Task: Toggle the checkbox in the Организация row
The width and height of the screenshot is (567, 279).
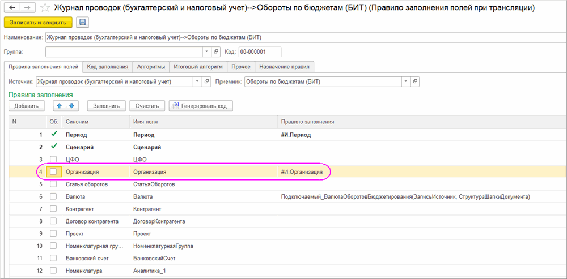Action: [54, 171]
